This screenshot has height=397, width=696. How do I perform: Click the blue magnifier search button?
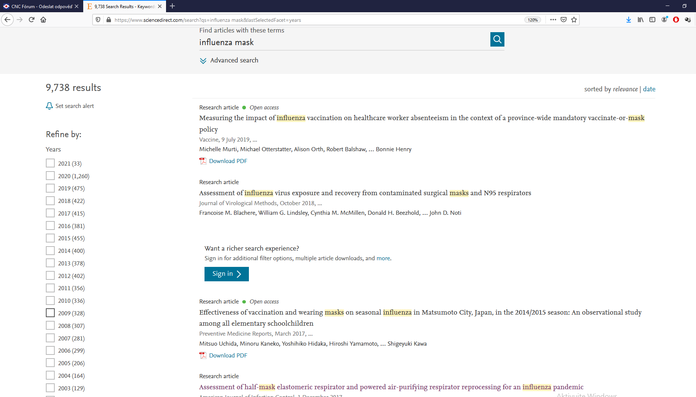tap(497, 39)
